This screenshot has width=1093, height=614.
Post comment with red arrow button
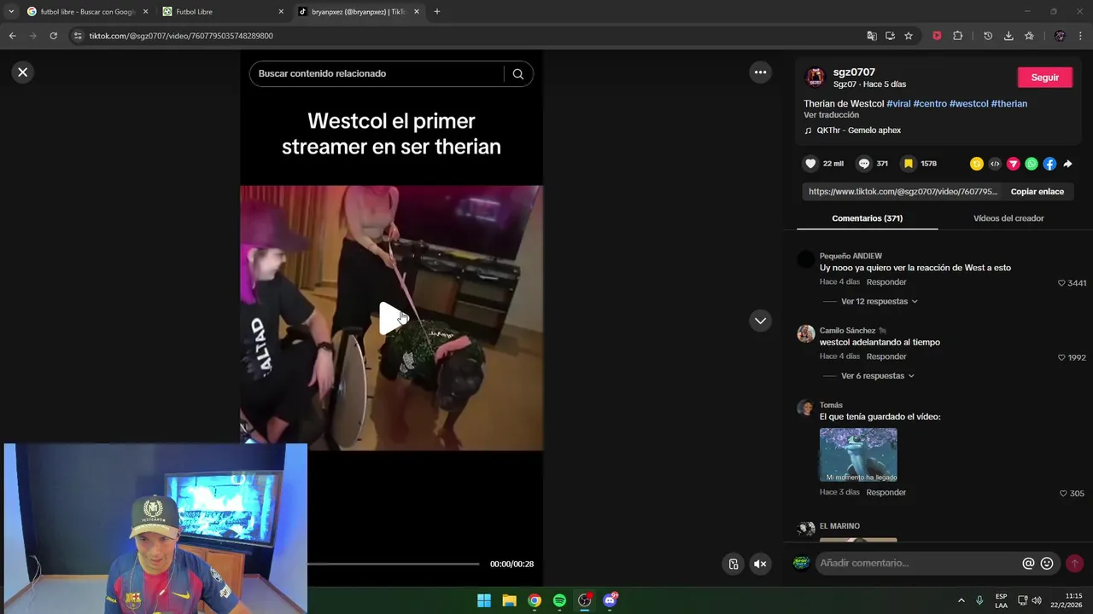pyautogui.click(x=1074, y=564)
